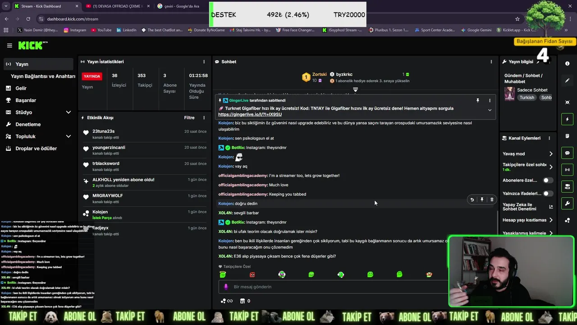Expand the Topluluk sidebar section
577x325 pixels.
click(68, 136)
